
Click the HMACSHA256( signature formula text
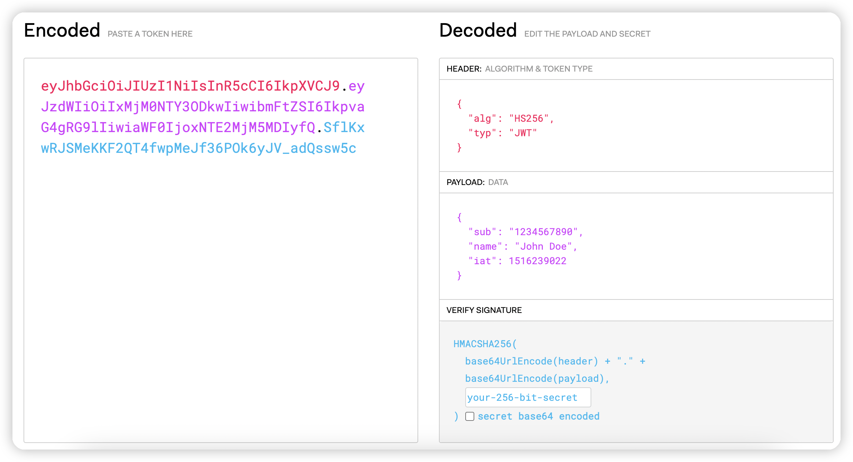(x=485, y=344)
